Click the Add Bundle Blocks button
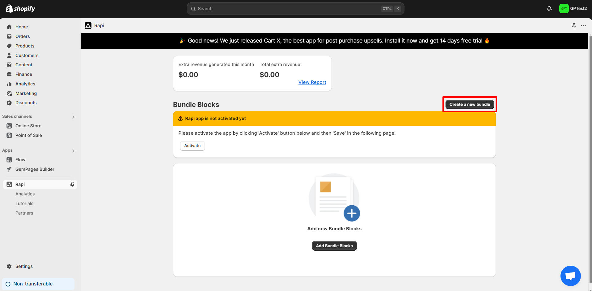Image resolution: width=592 pixels, height=291 pixels. [334, 246]
